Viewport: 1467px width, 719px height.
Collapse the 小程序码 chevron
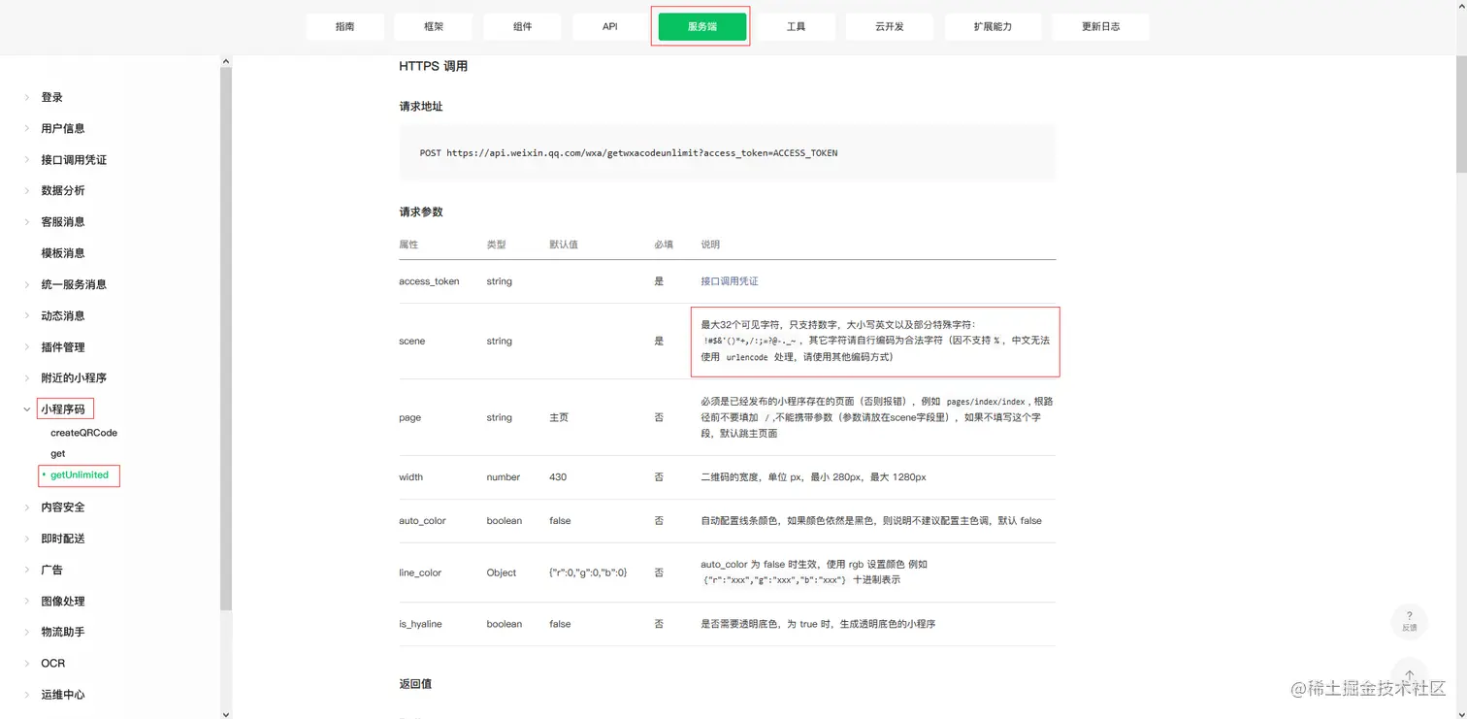[x=27, y=409]
